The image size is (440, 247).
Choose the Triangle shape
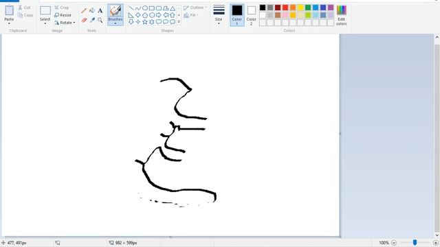coord(173,8)
